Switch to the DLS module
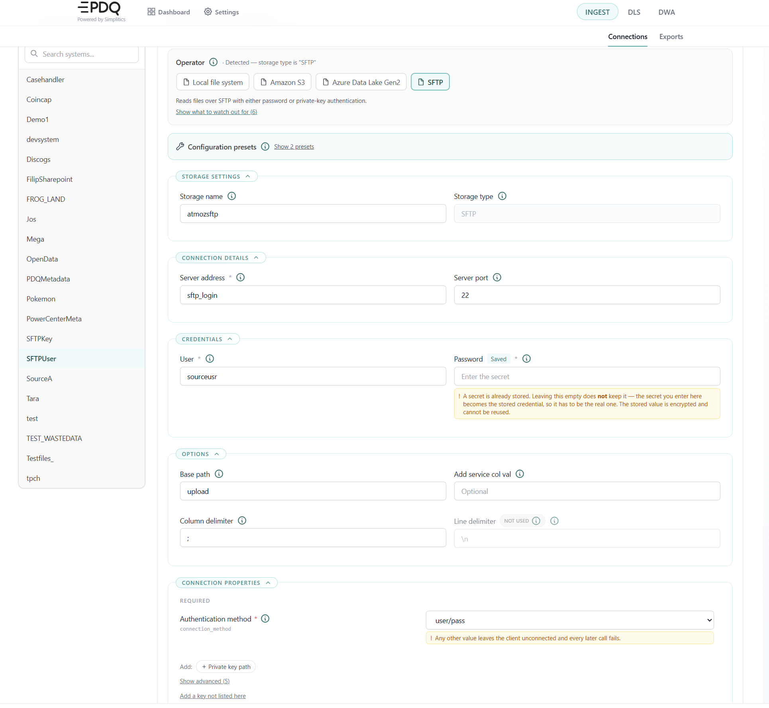Image resolution: width=769 pixels, height=708 pixels. coord(634,12)
